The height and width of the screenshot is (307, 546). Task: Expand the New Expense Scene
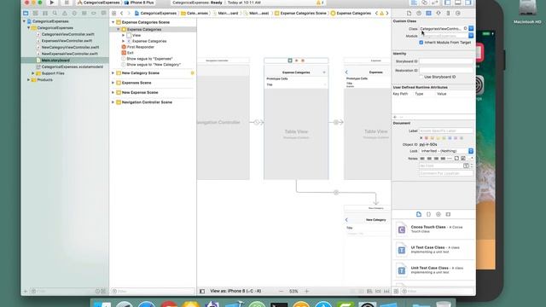pos(113,93)
